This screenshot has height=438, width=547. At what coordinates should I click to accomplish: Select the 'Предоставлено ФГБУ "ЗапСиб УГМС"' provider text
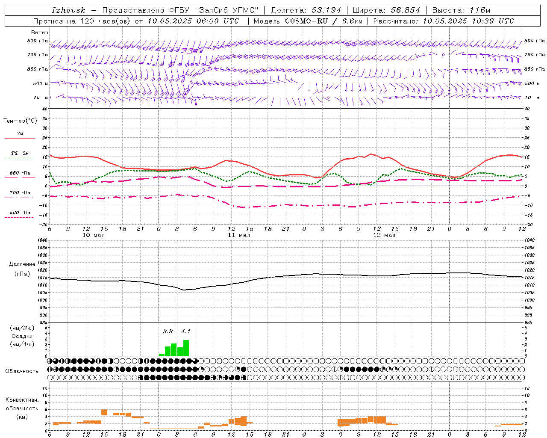click(181, 10)
